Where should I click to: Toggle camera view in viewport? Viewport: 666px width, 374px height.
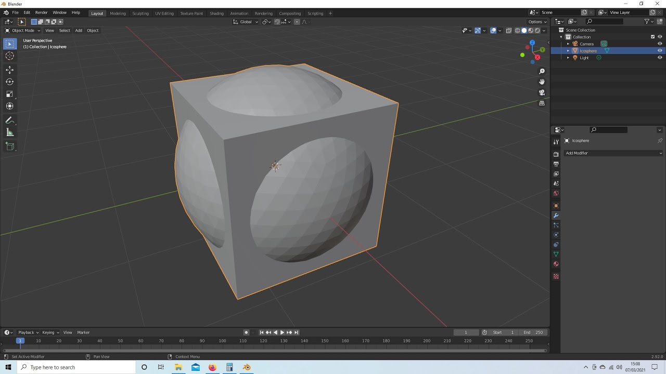coord(542,92)
